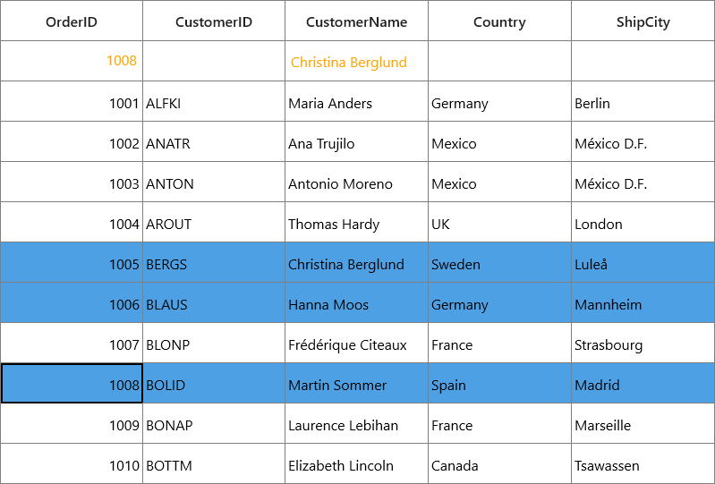Select the highlighted BERGS cell

(x=214, y=262)
